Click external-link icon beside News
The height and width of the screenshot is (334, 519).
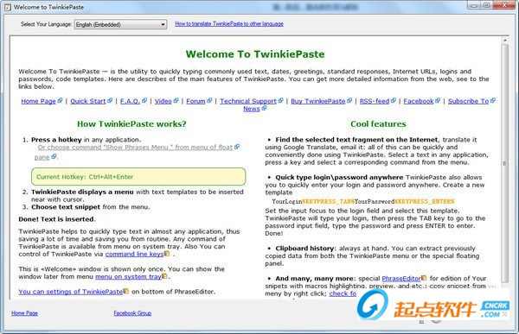pos(264,108)
